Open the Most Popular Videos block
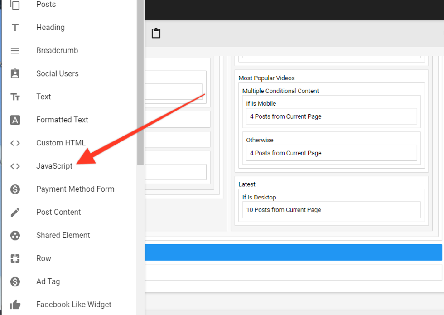This screenshot has width=444, height=315. point(266,78)
